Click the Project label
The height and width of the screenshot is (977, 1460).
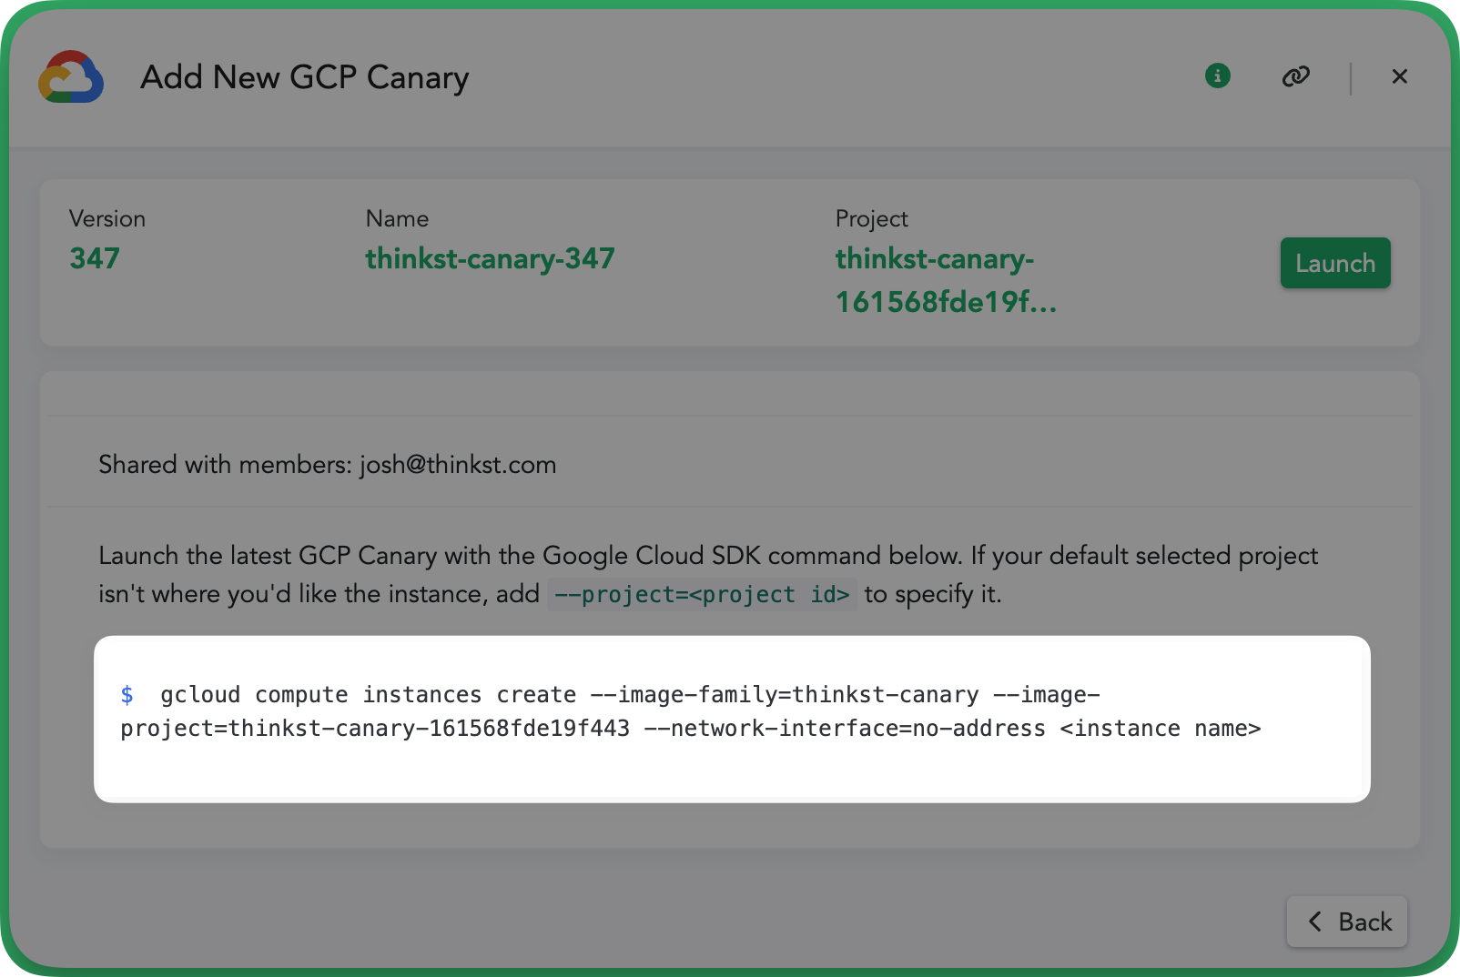point(871,219)
